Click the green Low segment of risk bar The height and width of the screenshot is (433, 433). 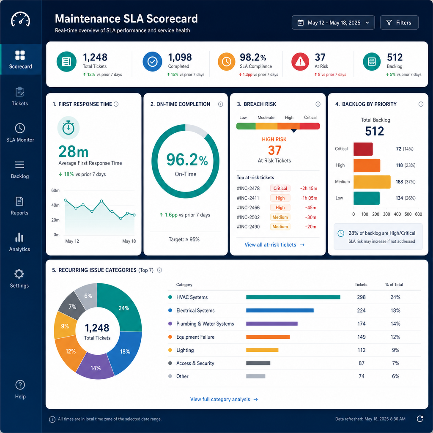pyautogui.click(x=246, y=126)
